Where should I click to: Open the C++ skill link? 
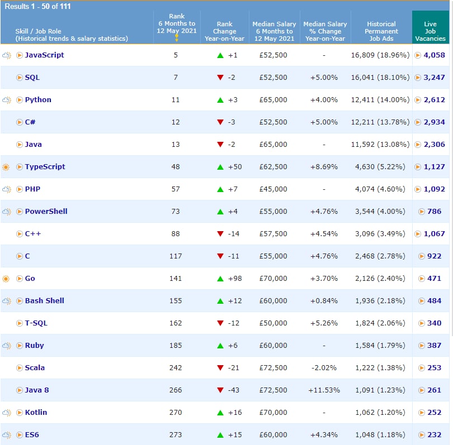32,234
